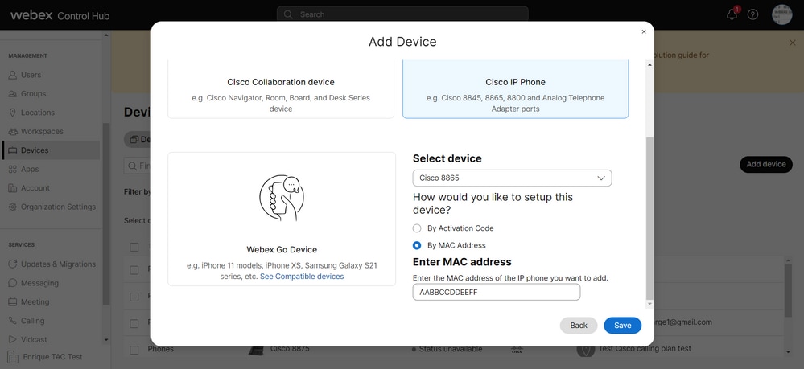The image size is (804, 369).
Task: Click the Account icon in sidebar
Action: [13, 188]
